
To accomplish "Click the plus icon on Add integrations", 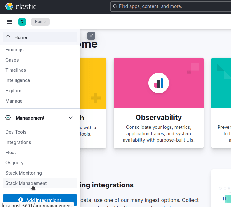I will point(20,200).
